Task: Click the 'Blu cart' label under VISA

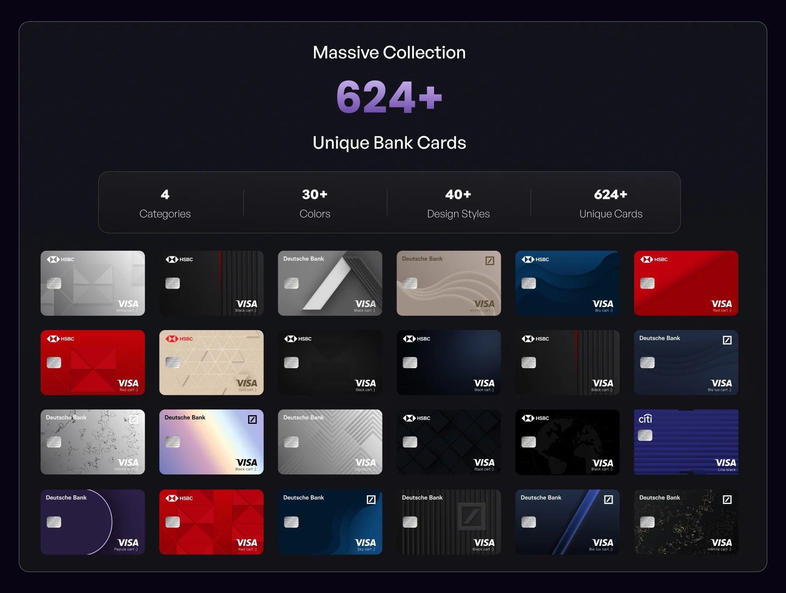Action: coord(604,310)
